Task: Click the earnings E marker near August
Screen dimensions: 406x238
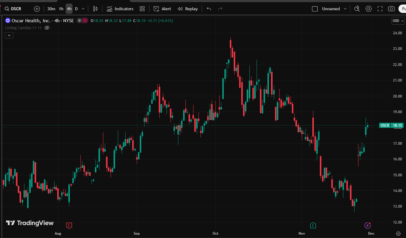Action: [x=69, y=225]
